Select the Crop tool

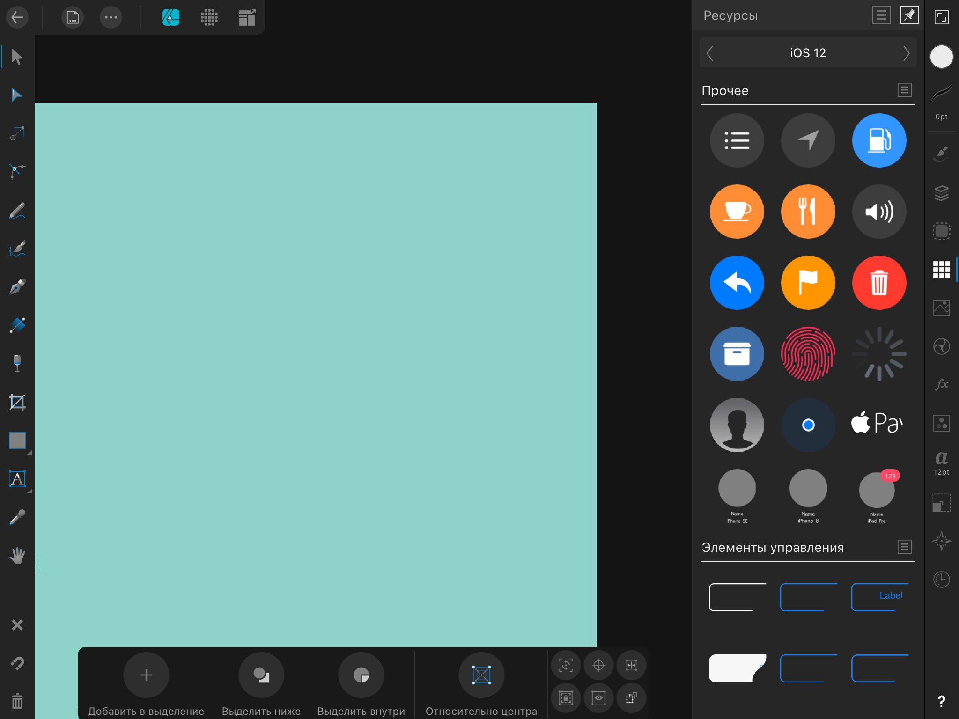[17, 402]
